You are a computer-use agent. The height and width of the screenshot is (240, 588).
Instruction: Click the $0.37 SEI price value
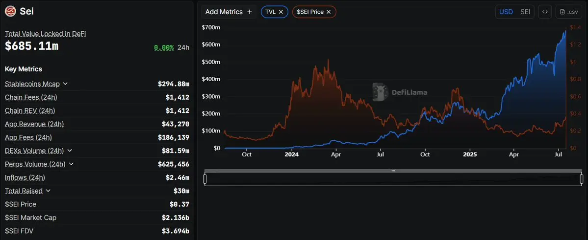(x=179, y=204)
